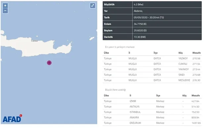The height and width of the screenshot is (128, 204).
Task: Select distance 1497.65 for Erzurum
Action: [x=196, y=123]
